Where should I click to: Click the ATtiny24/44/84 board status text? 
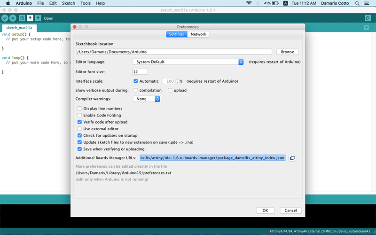320,231
